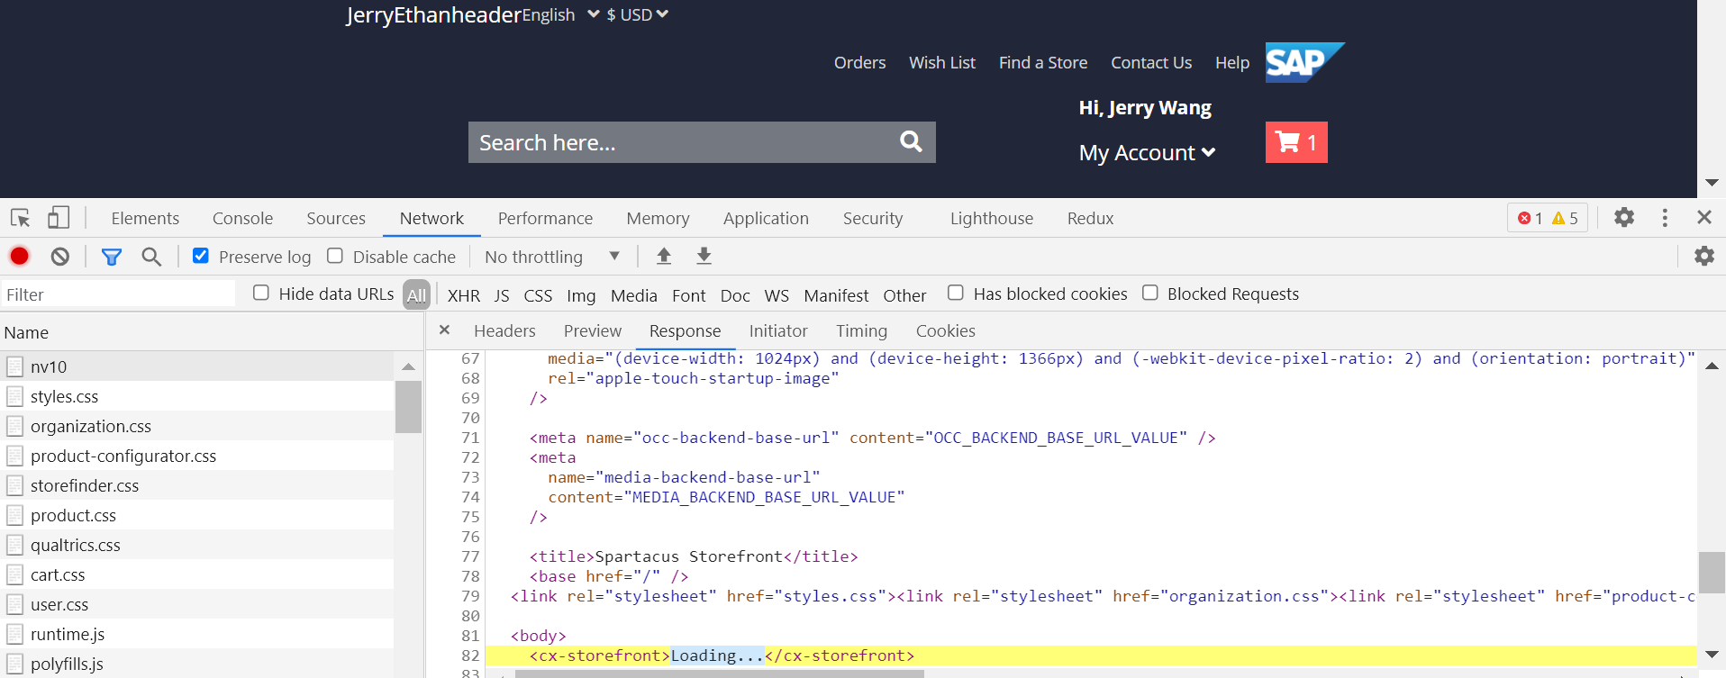Open the Application tab
The image size is (1726, 678).
tap(766, 218)
